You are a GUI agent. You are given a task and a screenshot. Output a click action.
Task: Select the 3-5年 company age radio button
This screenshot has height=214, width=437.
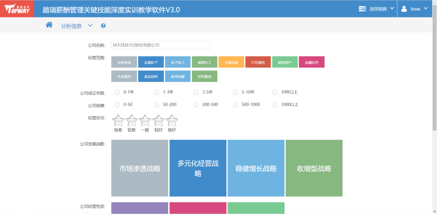[x=196, y=92]
